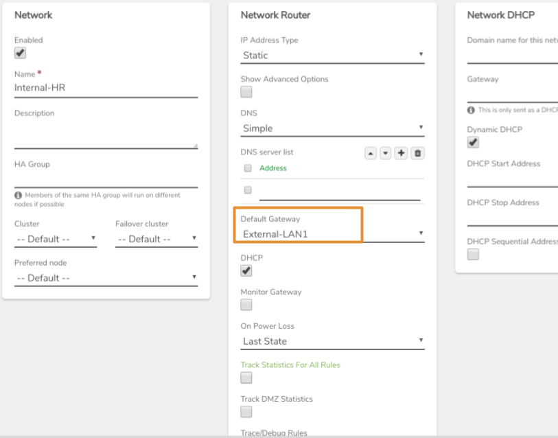
Task: Click the Network DHCP panel heading
Action: [x=501, y=15]
